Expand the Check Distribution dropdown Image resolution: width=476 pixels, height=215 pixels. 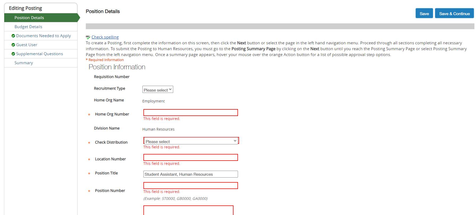191,141
